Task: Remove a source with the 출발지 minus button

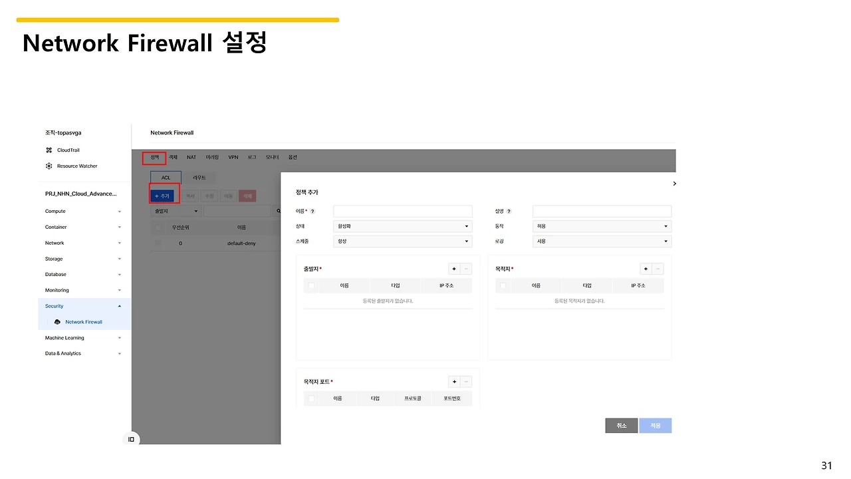Action: coord(466,269)
